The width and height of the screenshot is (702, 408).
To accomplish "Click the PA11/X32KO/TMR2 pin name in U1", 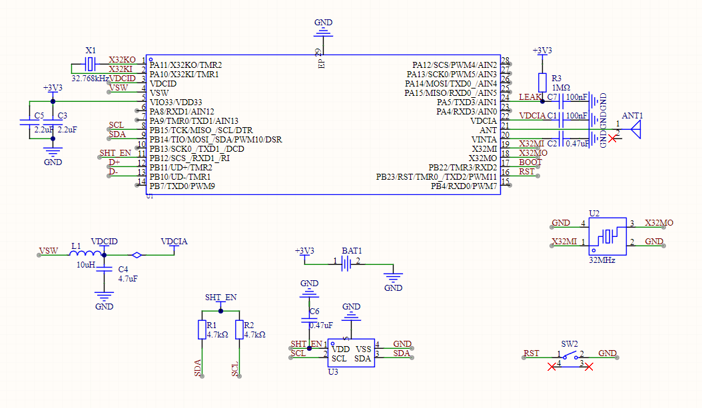I will click(186, 65).
